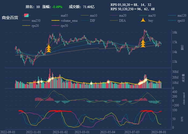The height and width of the screenshot is (134, 188).
Task: Hide the ma50 series via legend
Action: click(143, 16)
